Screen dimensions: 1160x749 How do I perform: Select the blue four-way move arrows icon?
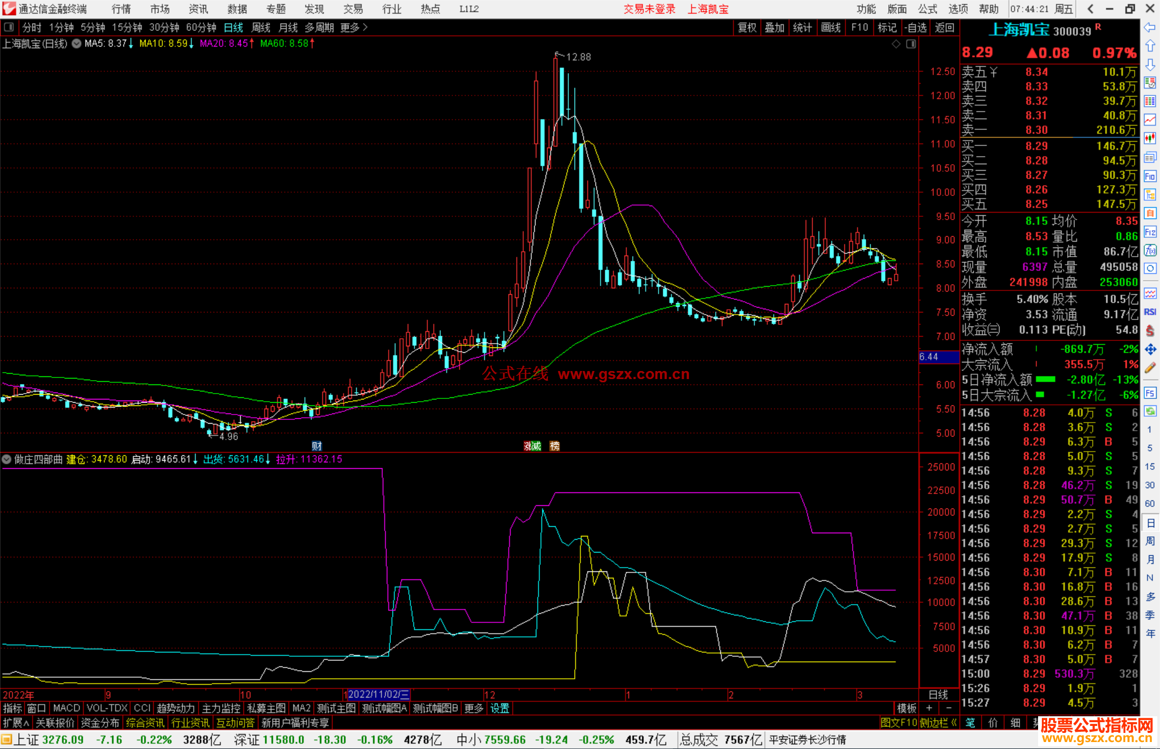[x=1150, y=350]
